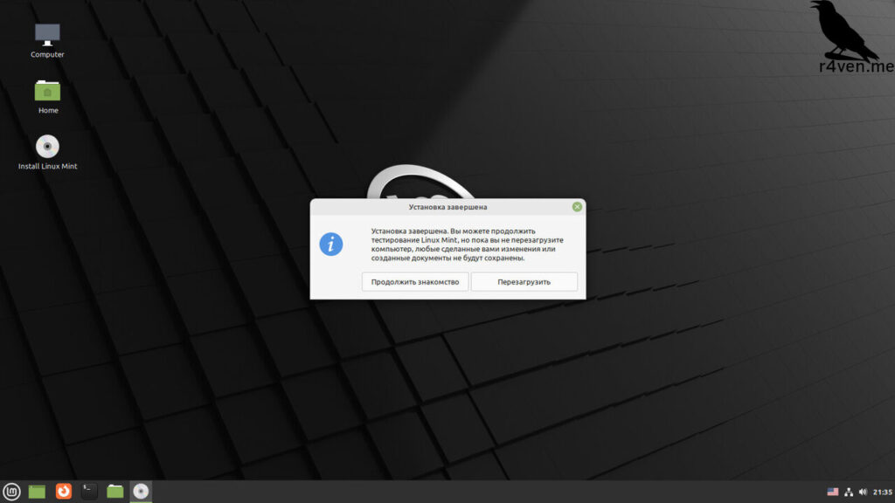Open the network connections tray icon
The width and height of the screenshot is (895, 503).
click(848, 492)
